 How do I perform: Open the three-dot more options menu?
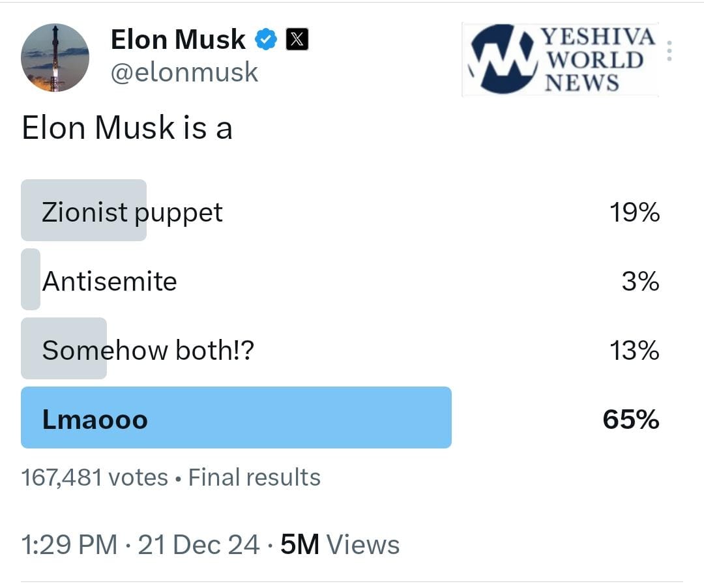[x=669, y=51]
